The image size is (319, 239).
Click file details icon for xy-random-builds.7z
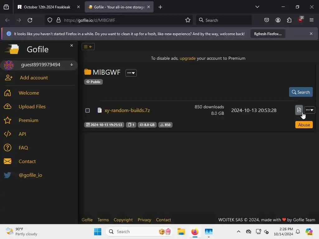click(x=299, y=110)
